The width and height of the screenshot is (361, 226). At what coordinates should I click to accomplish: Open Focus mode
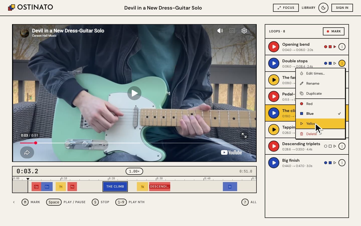[x=286, y=8]
